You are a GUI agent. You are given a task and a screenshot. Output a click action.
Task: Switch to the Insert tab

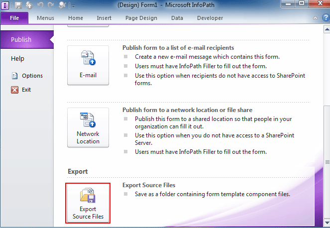click(x=104, y=18)
